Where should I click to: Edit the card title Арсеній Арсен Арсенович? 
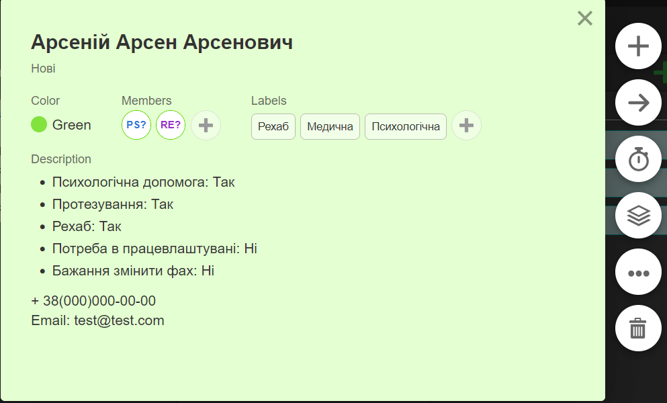coord(161,42)
